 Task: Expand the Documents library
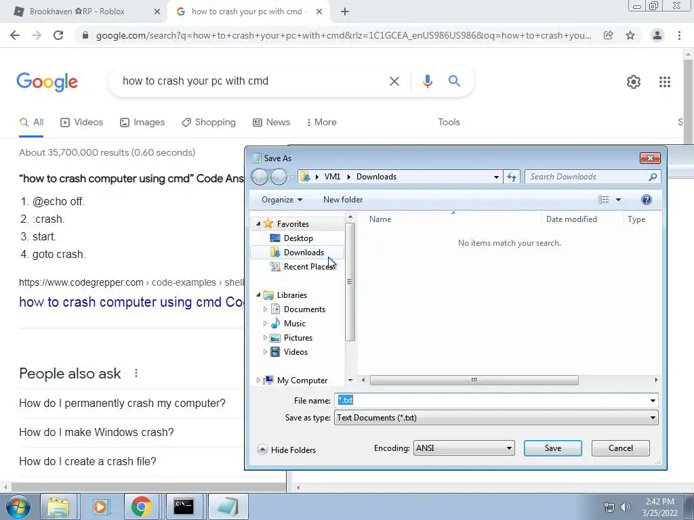[x=265, y=309]
